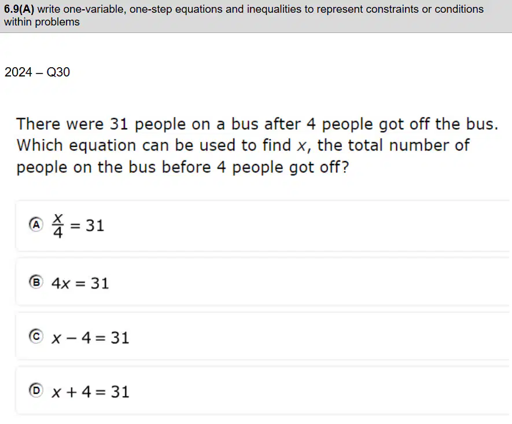Click the words 'within problems' in header
Screen dimensions: 512x424
tap(42, 22)
